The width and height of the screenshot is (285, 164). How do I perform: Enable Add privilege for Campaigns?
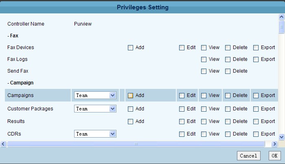coord(131,96)
